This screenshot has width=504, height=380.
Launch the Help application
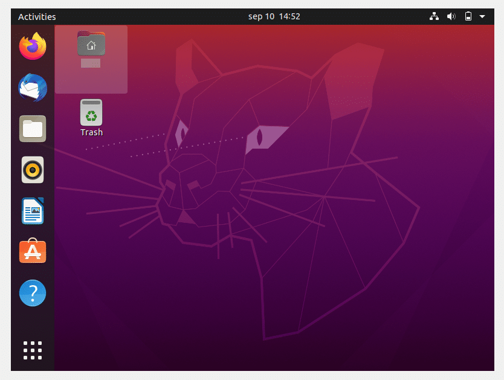coord(32,292)
